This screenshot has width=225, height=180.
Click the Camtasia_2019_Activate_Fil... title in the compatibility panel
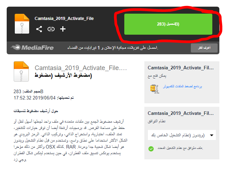(x=181, y=113)
